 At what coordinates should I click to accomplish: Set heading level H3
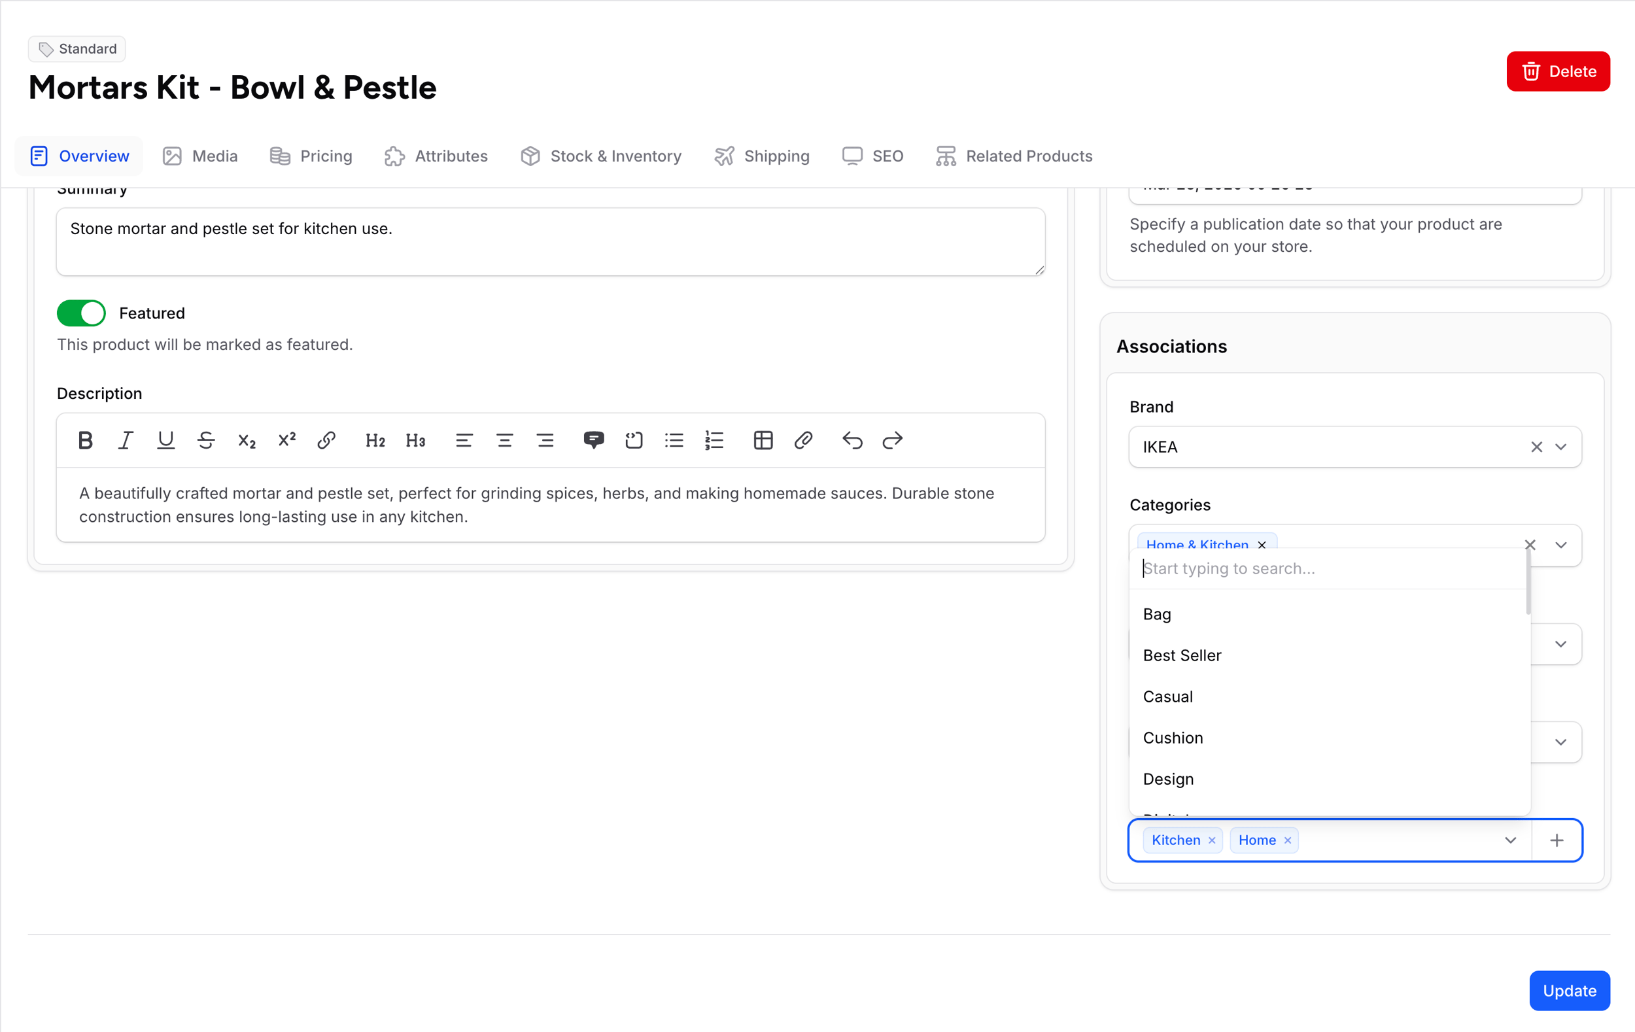(x=415, y=441)
